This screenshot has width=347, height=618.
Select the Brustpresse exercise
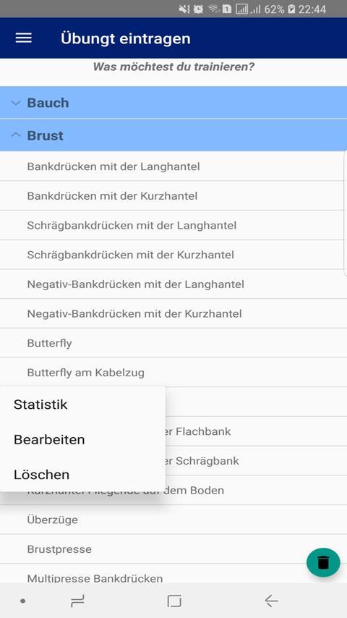pyautogui.click(x=173, y=549)
